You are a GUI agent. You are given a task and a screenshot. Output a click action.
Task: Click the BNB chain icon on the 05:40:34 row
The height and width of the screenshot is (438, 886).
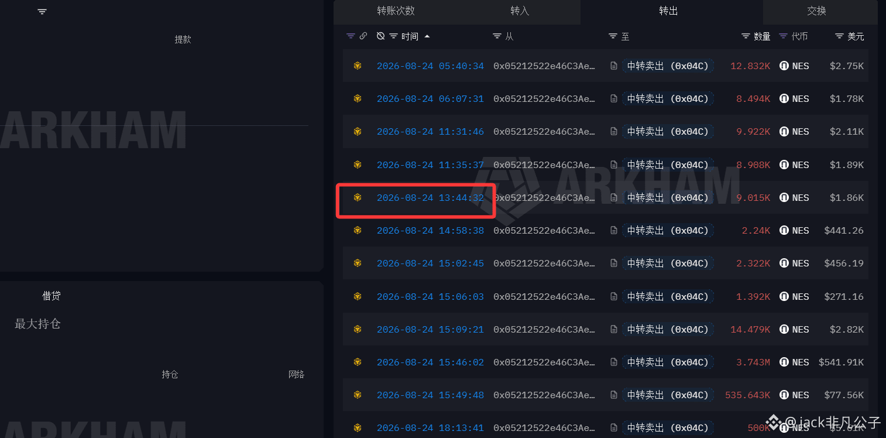coord(358,66)
